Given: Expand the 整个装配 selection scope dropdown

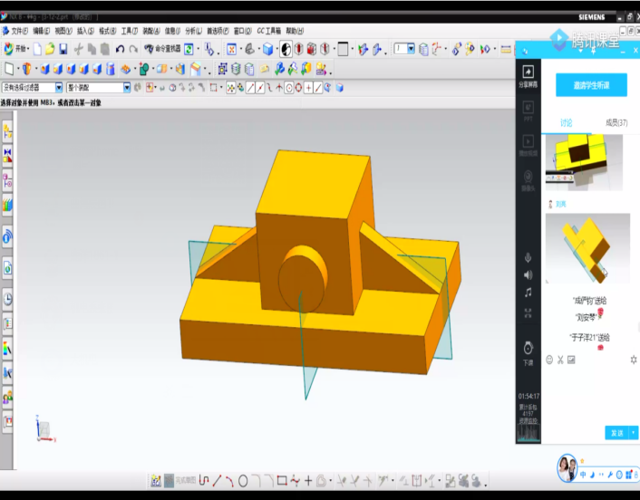Looking at the screenshot, I should click(x=126, y=88).
